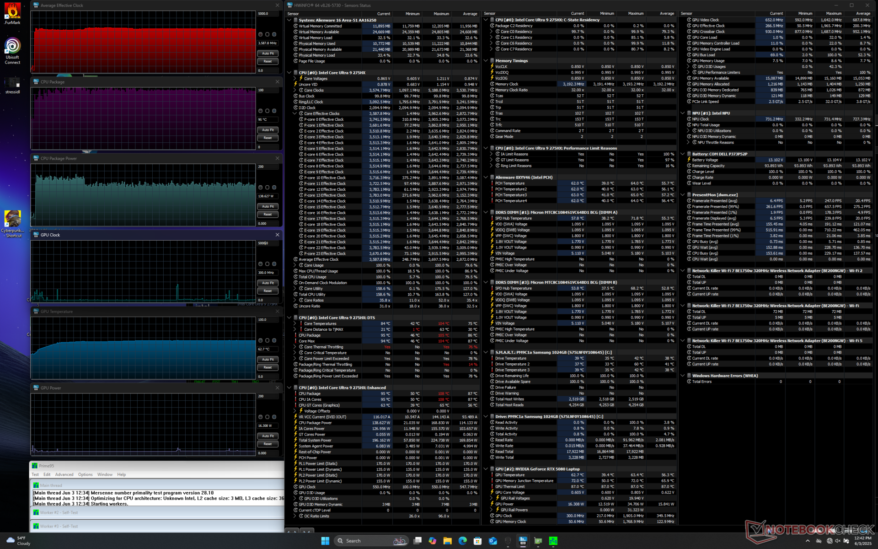
Task: Expand Core Temperatures under DTS section
Action: click(295, 323)
